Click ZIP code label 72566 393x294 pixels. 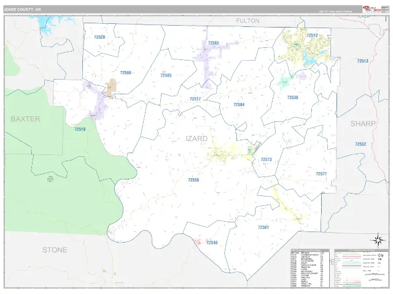click(125, 73)
